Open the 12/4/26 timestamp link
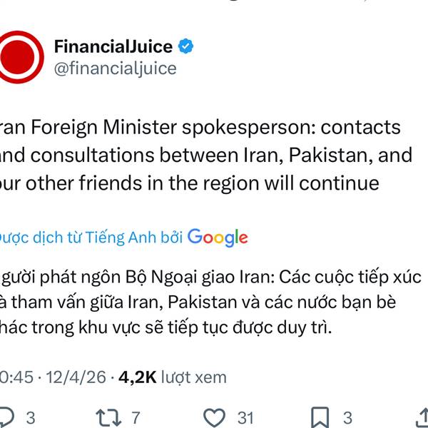 pyautogui.click(x=76, y=377)
